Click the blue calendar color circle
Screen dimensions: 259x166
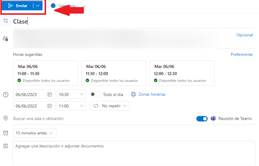click(x=53, y=6)
